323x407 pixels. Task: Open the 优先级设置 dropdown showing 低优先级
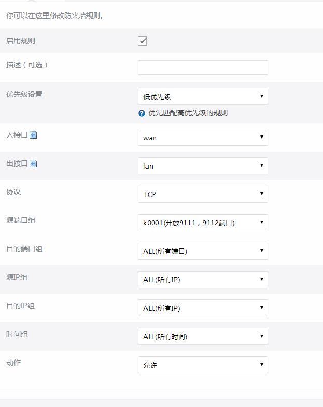pyautogui.click(x=203, y=96)
